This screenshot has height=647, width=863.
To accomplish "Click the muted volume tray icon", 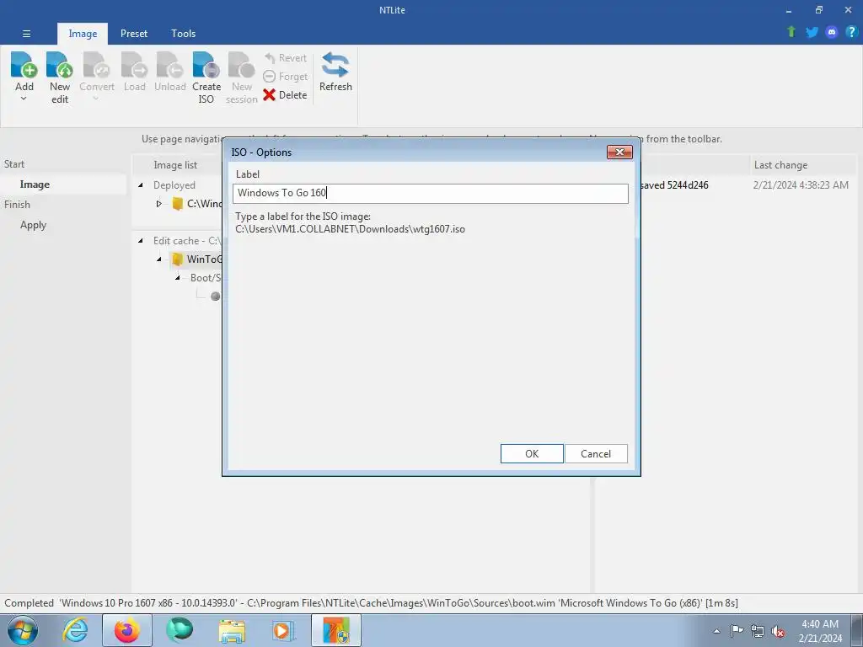I will pyautogui.click(x=778, y=631).
